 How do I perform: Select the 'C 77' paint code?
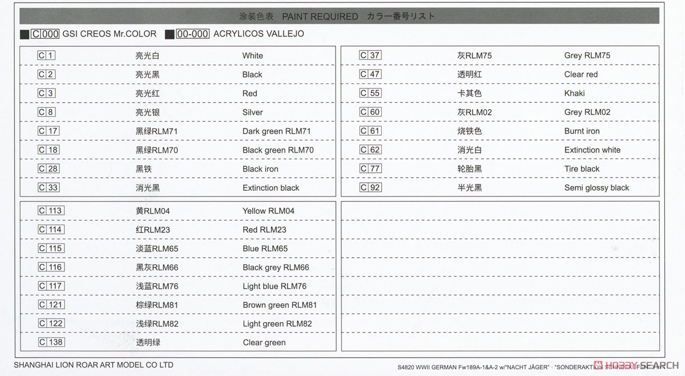pos(370,169)
